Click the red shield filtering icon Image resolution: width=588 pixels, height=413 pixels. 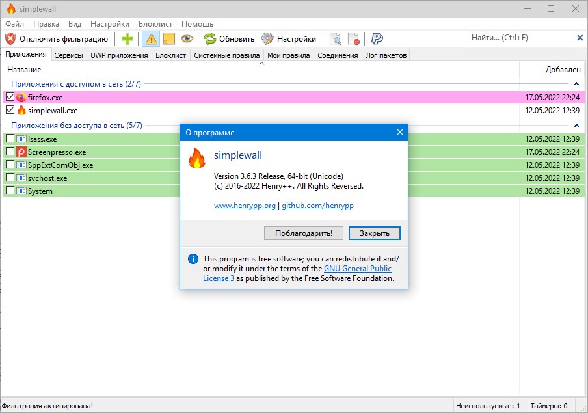[10, 38]
